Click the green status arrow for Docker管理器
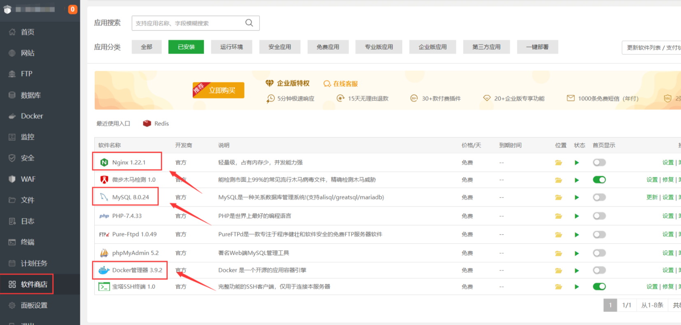This screenshot has height=325, width=681. (577, 270)
